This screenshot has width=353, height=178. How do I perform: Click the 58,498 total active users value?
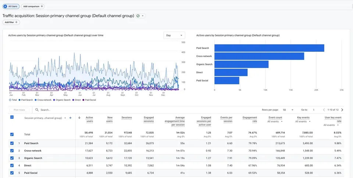coord(89,132)
